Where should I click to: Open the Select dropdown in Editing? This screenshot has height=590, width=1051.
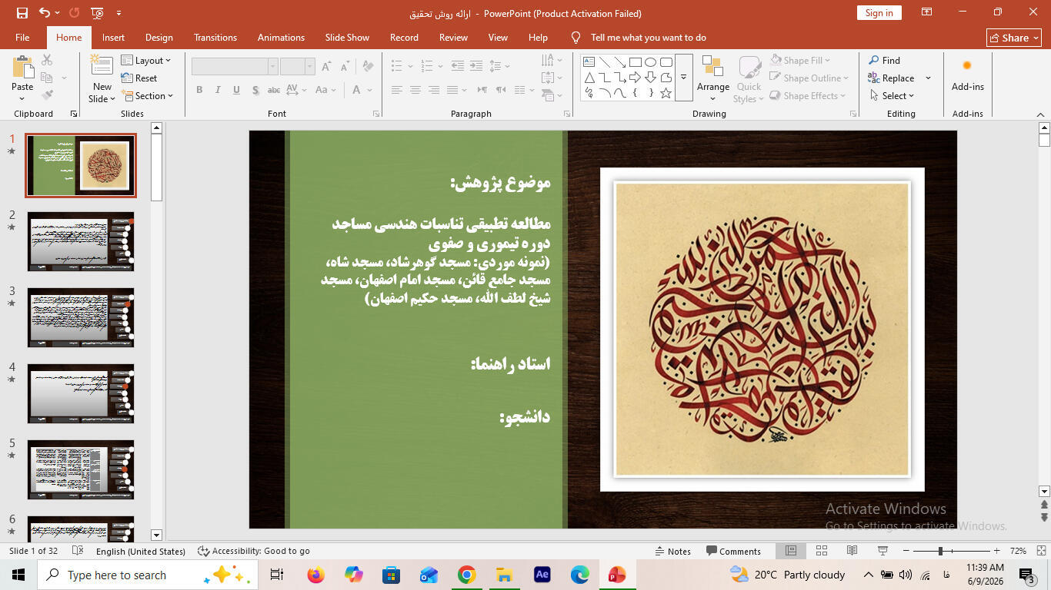(x=892, y=95)
